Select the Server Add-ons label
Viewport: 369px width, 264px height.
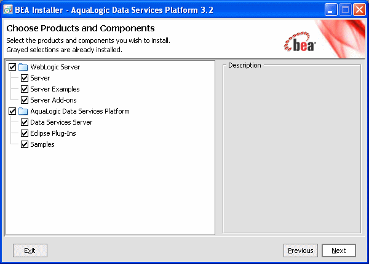54,100
